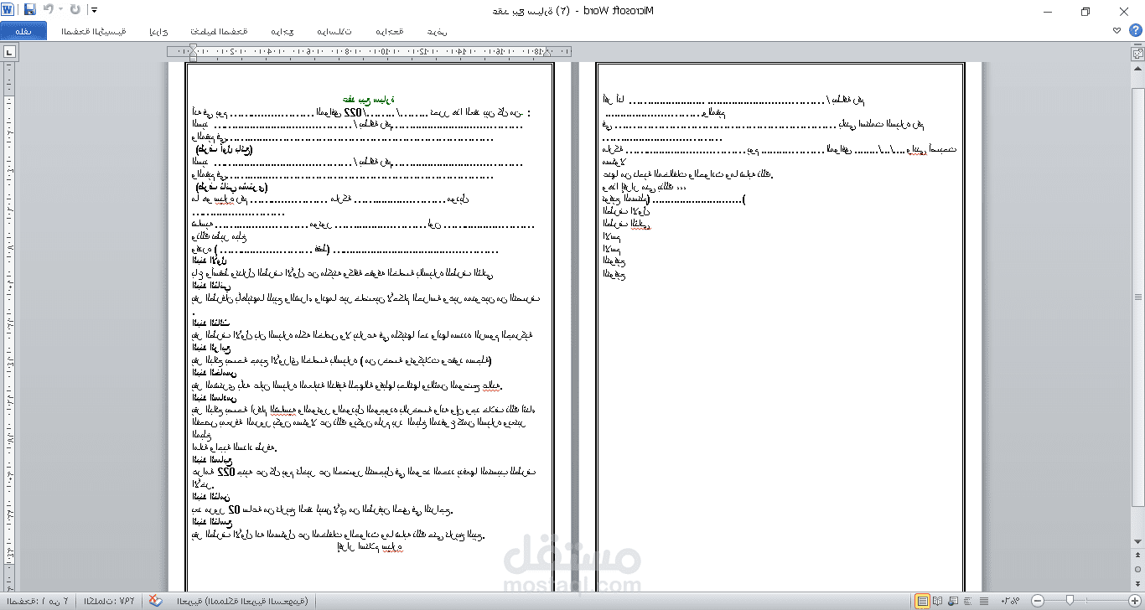Open the Insert ribbon tab
The height and width of the screenshot is (610, 1145).
158,31
